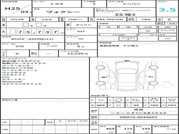The image size is (179, 134).
Task: Click the ナビ HDD equipment box
Action: pyautogui.click(x=118, y=35)
